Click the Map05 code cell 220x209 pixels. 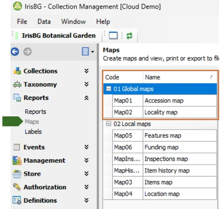[x=128, y=136]
